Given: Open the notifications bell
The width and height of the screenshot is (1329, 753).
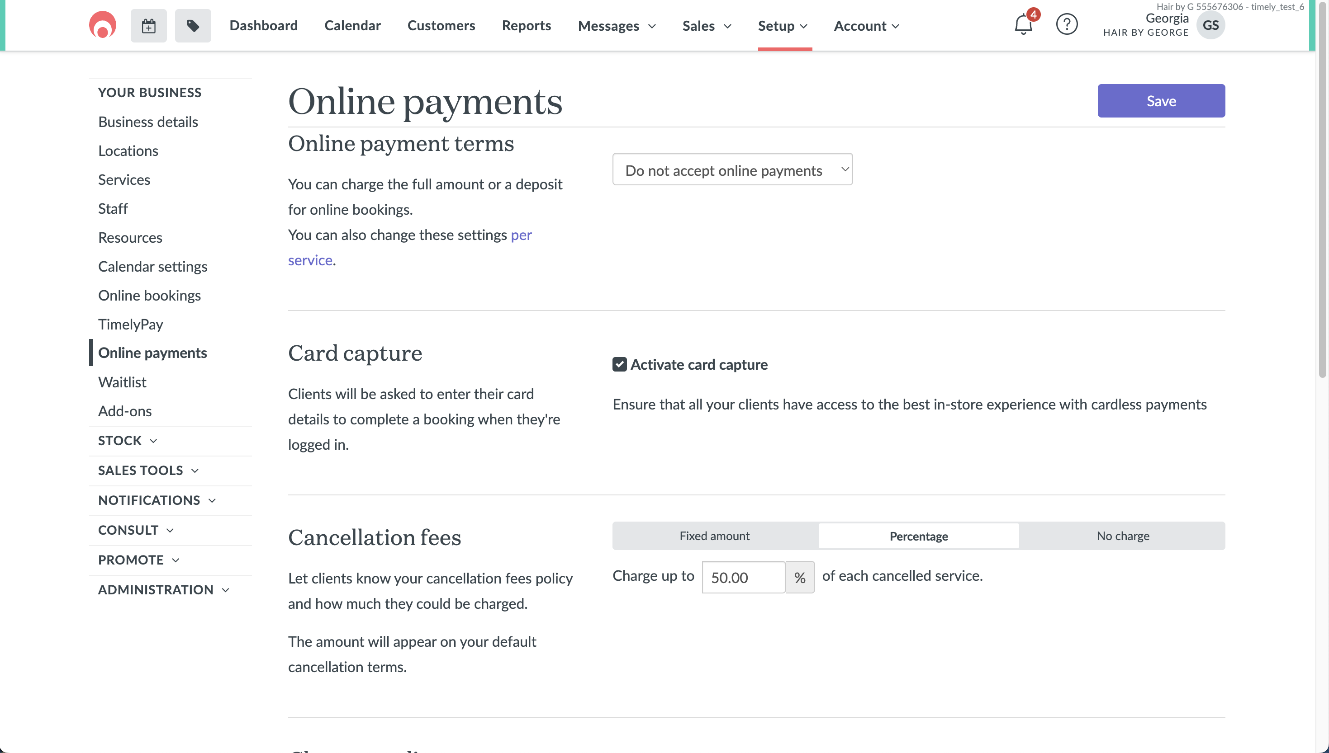Looking at the screenshot, I should pos(1023,25).
